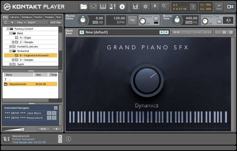This screenshot has height=151, width=237.
Task: Expand the Synth folder in tree
Action: click(11, 64)
